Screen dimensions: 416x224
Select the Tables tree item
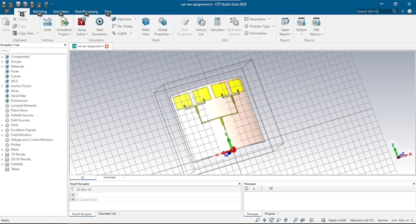coord(15,169)
